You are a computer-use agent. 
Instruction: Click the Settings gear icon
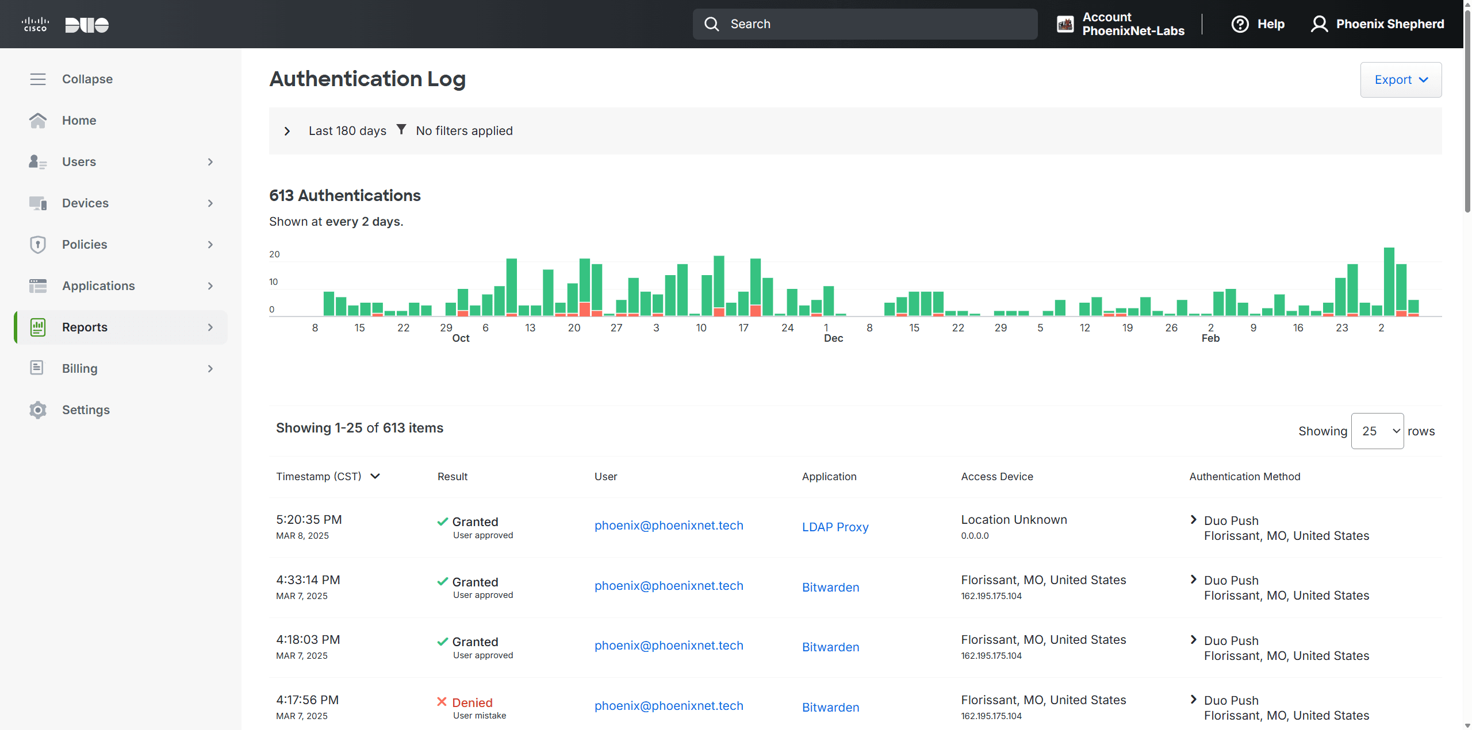click(38, 410)
